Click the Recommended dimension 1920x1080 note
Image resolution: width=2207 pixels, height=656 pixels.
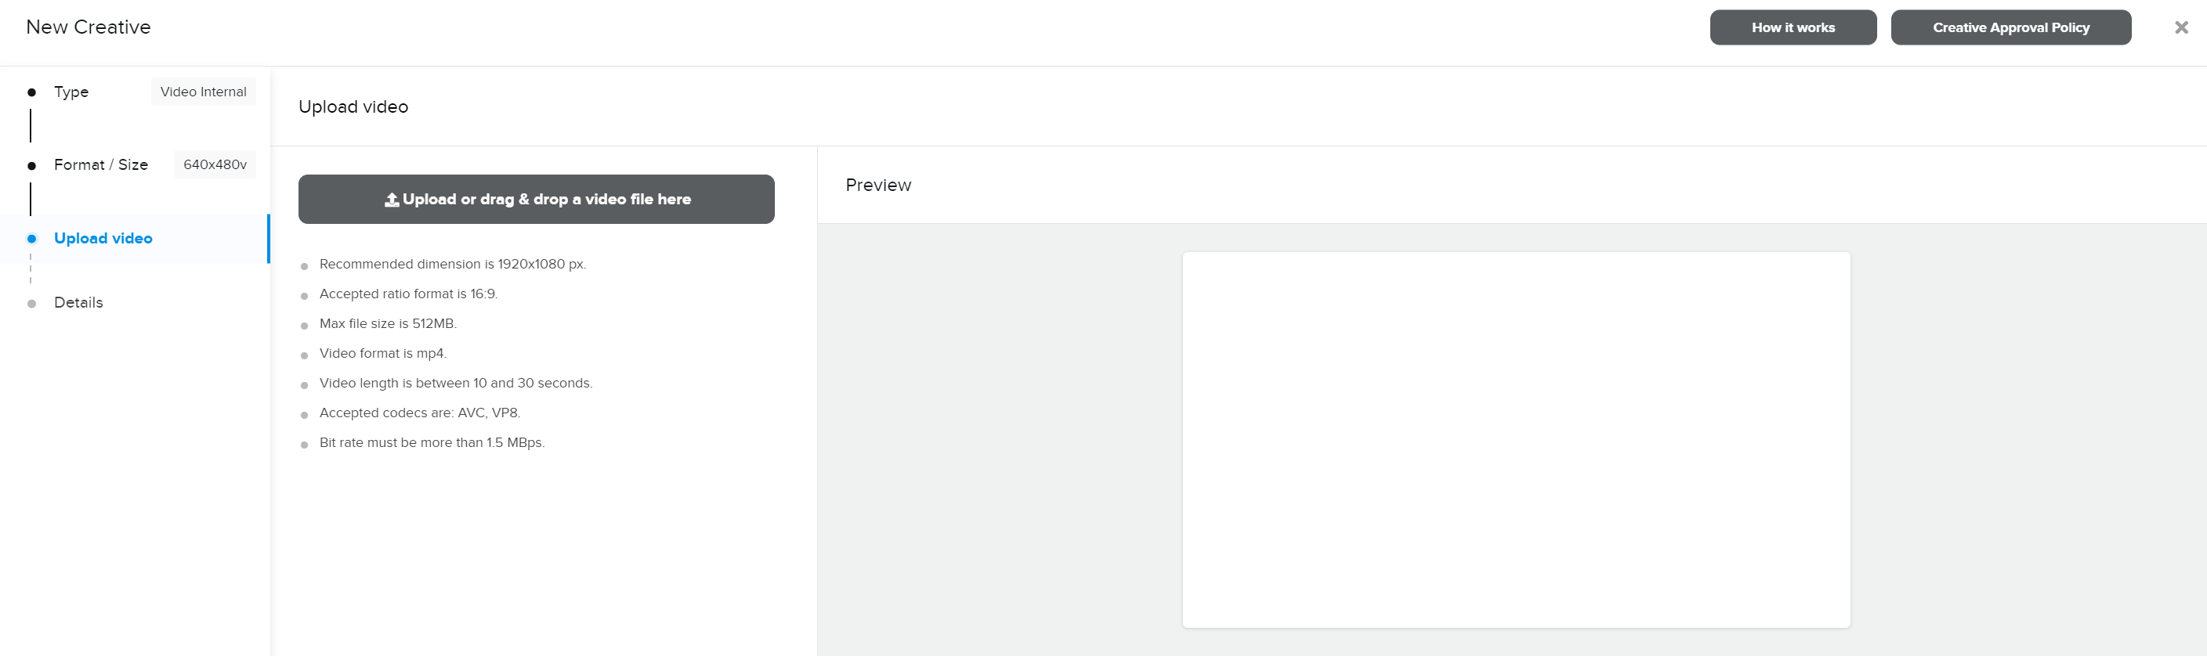tap(452, 264)
